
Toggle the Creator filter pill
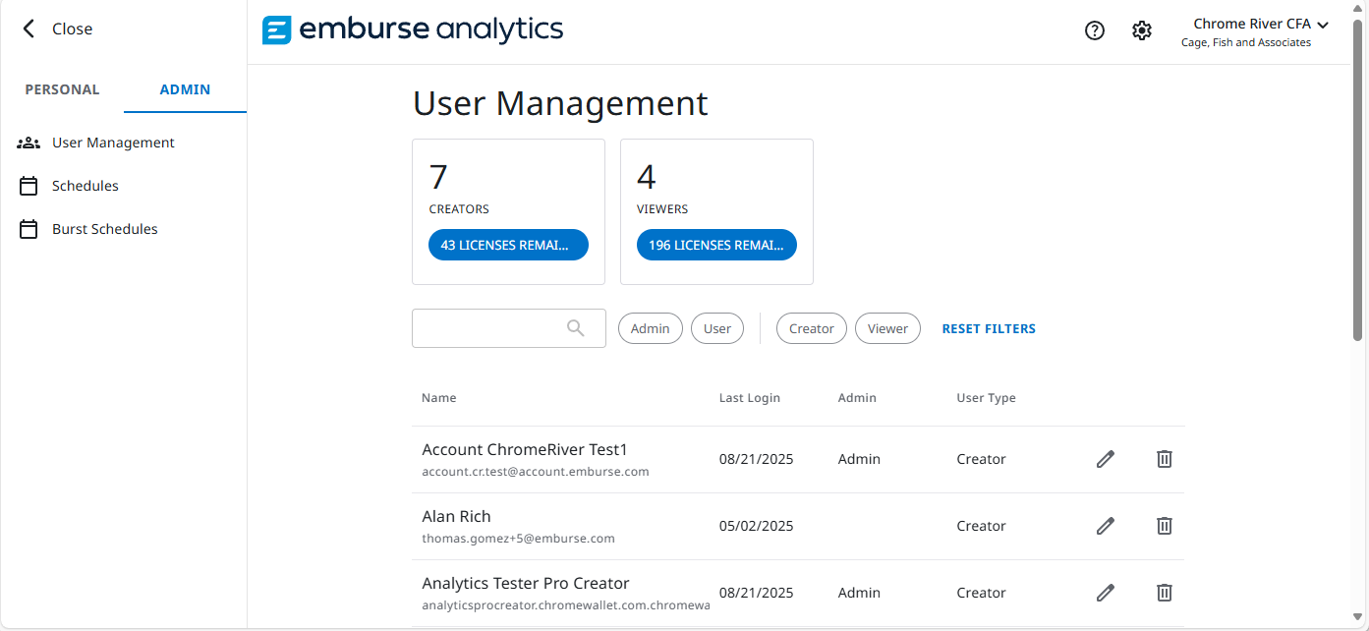(811, 327)
